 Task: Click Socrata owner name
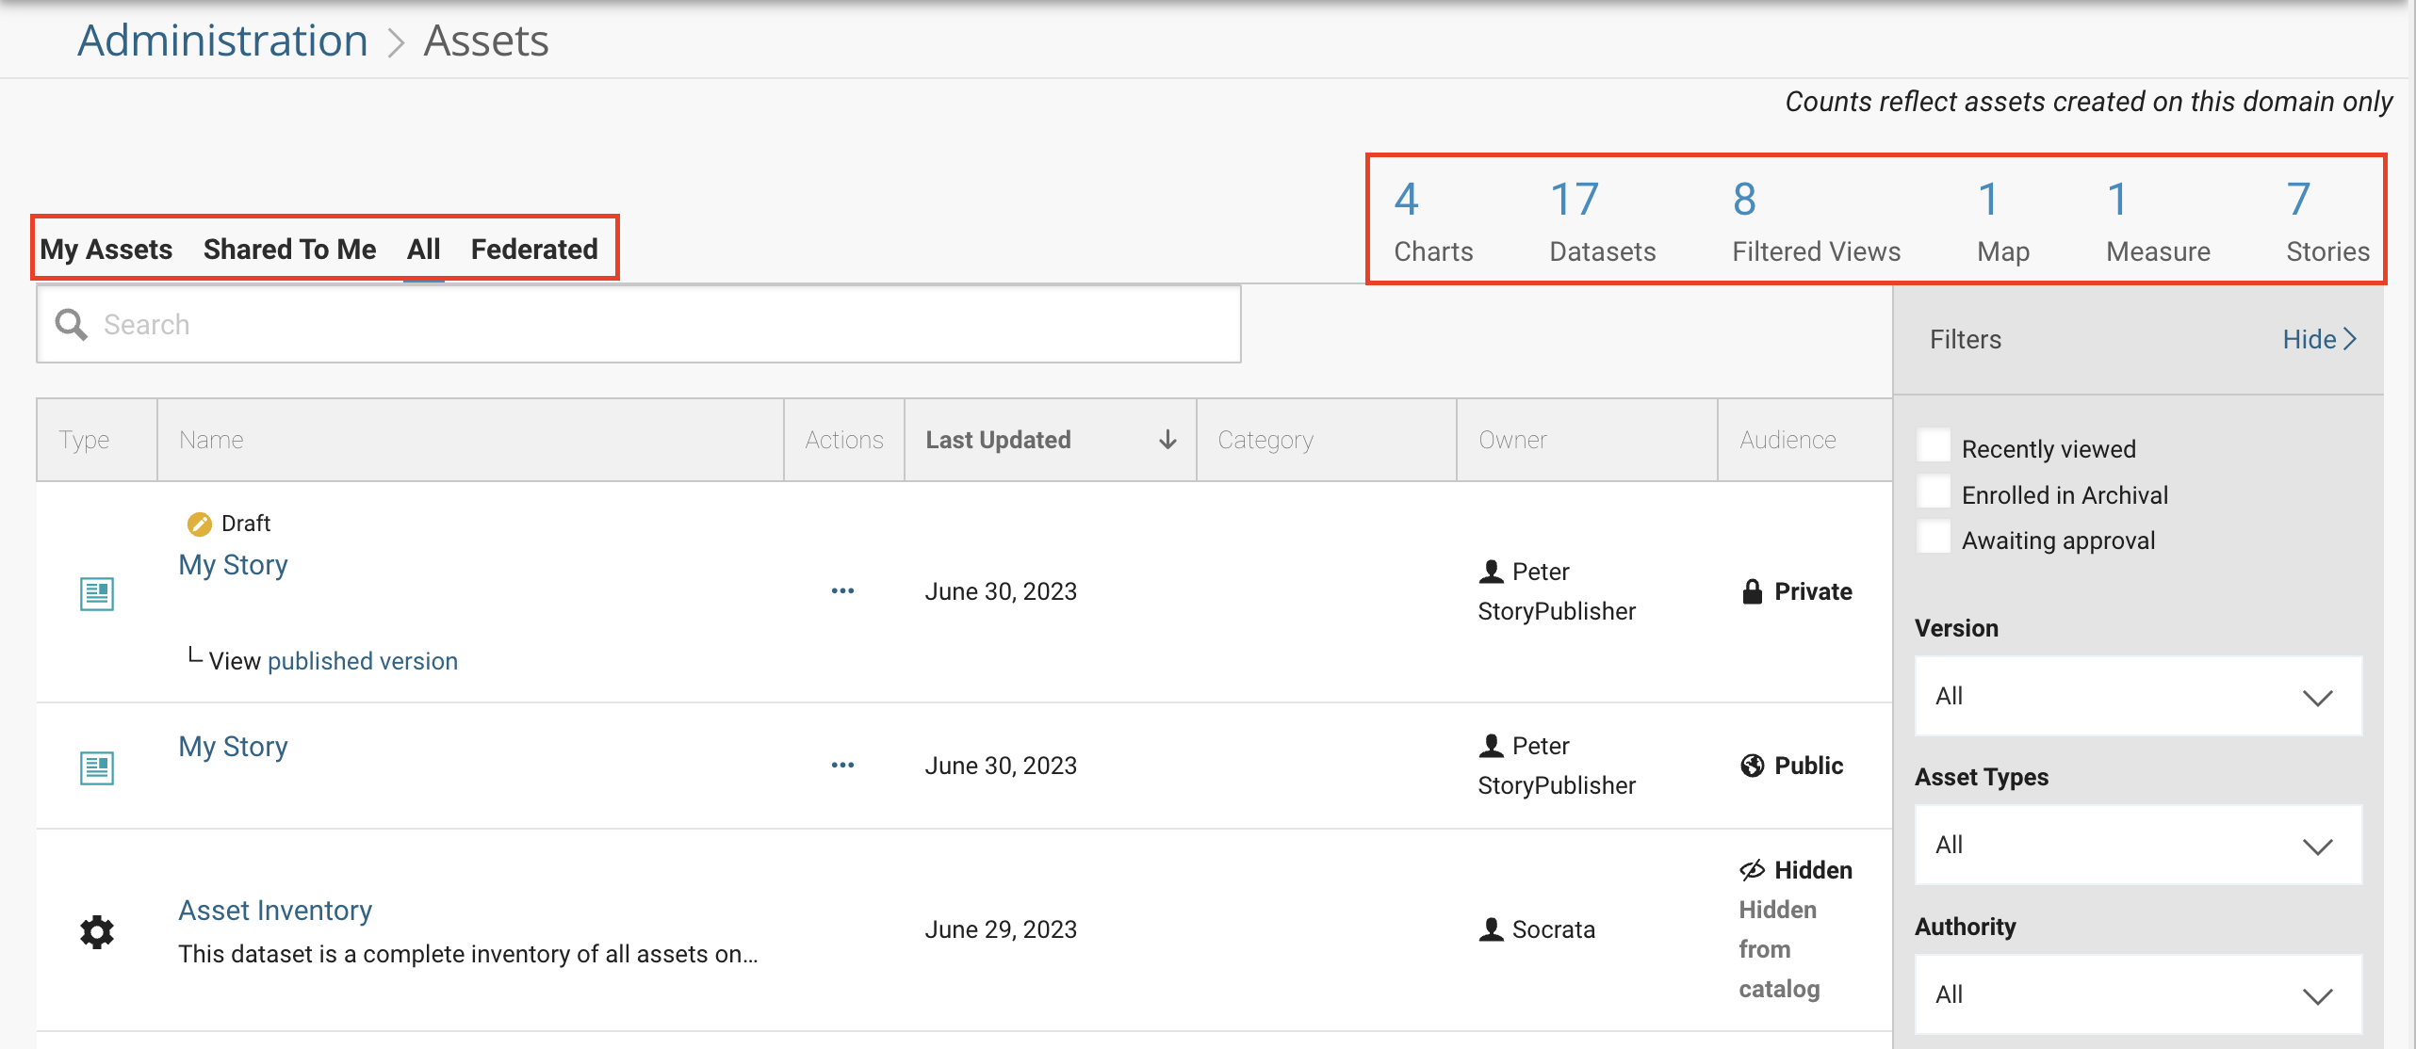coord(1554,929)
